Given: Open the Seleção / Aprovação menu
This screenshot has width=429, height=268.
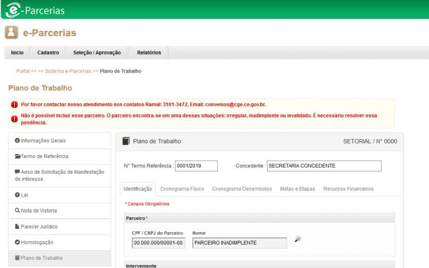Looking at the screenshot, I should [x=97, y=52].
